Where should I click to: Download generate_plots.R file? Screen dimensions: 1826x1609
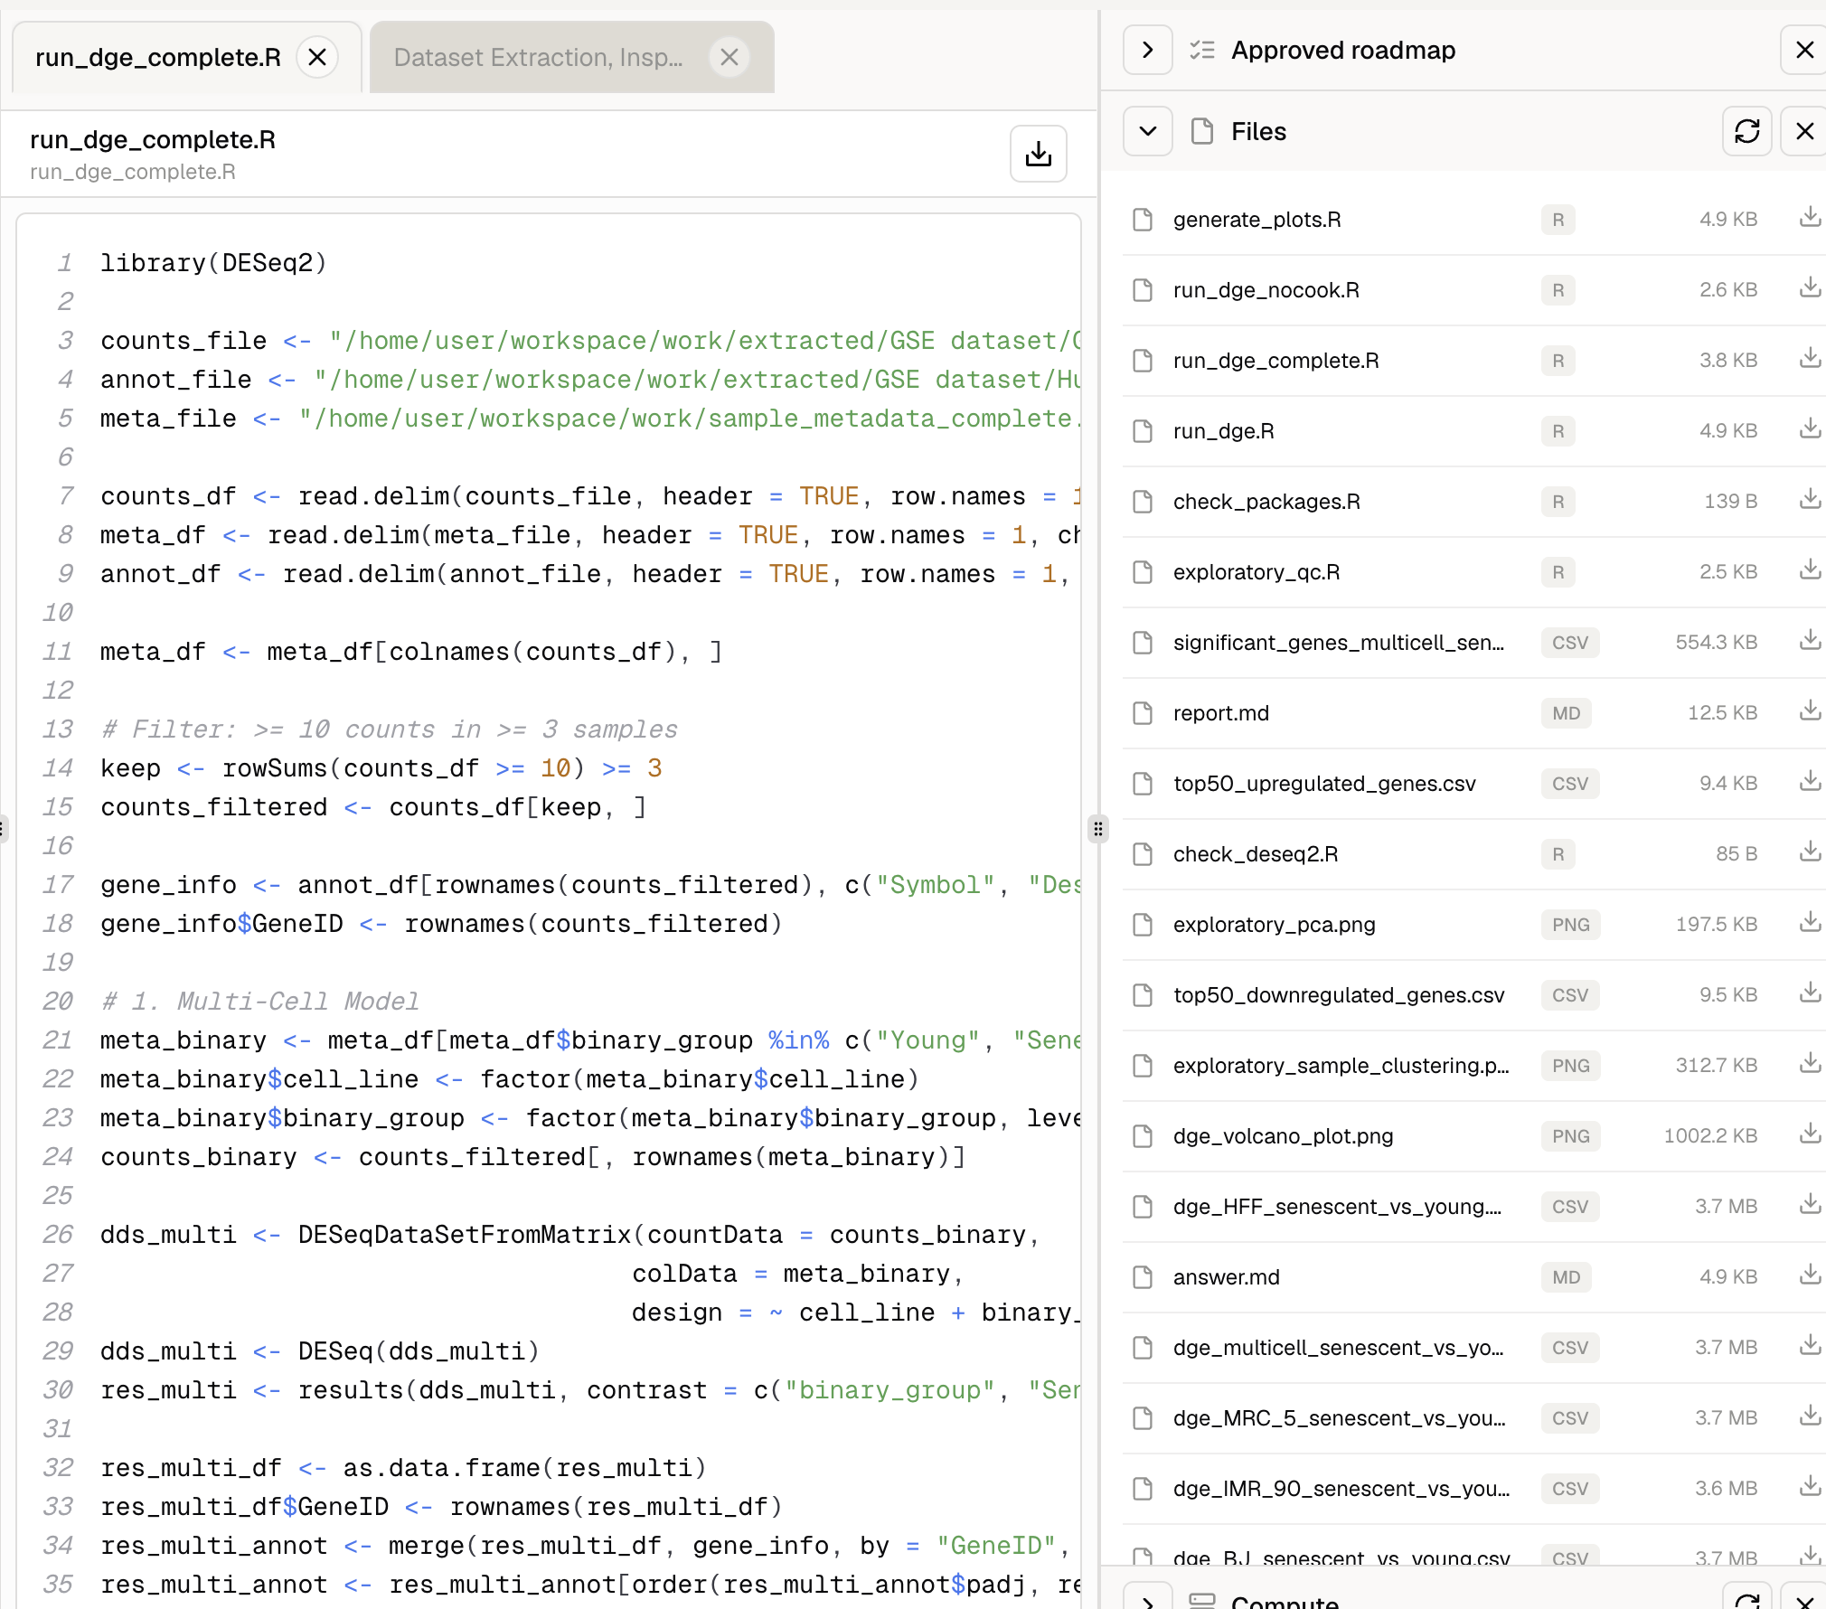coord(1810,218)
